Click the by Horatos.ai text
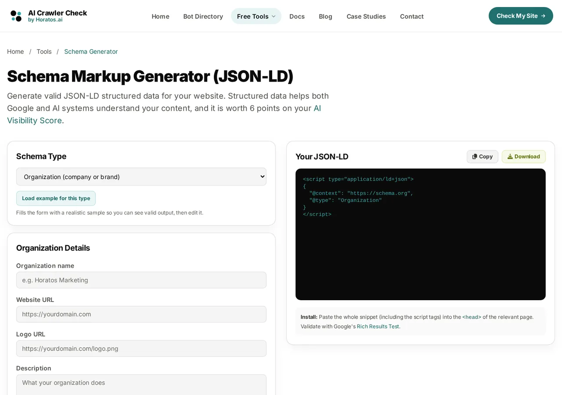 coord(45,20)
